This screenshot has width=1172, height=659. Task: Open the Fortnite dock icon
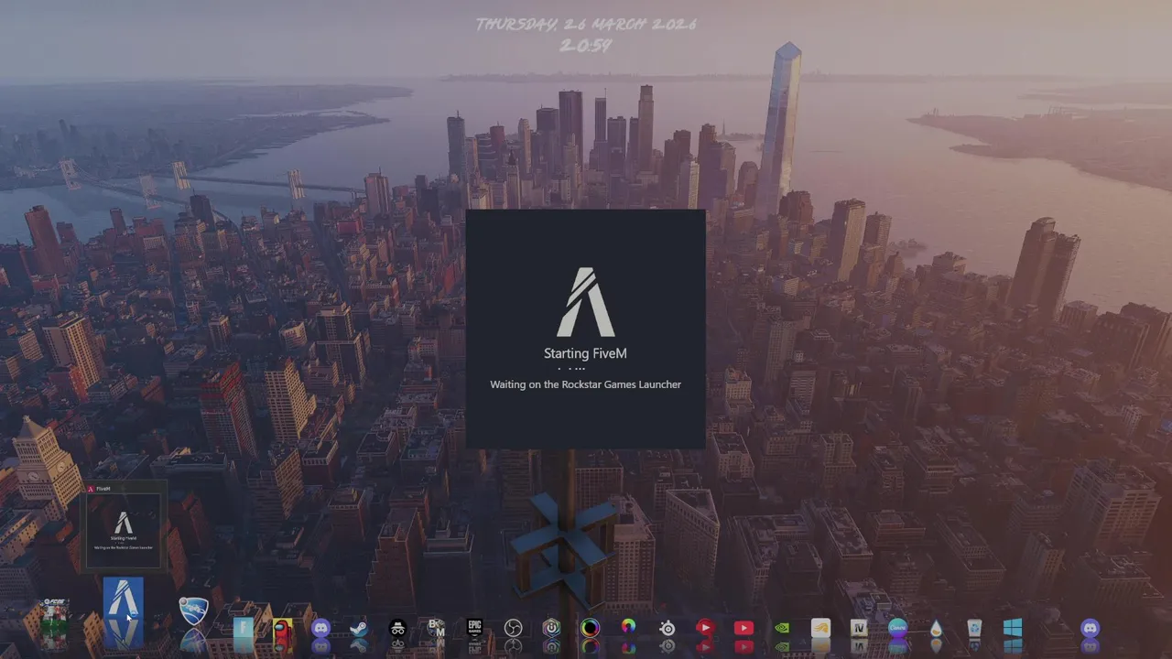[244, 628]
